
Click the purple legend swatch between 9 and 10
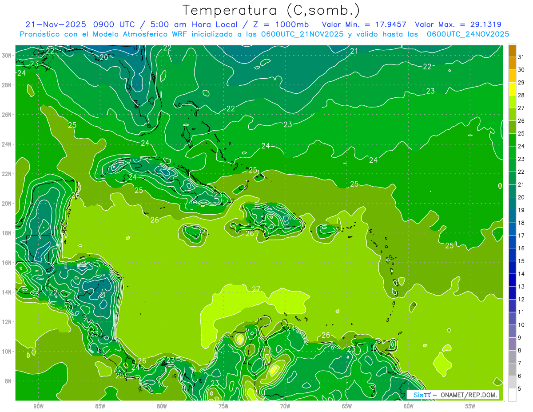[x=512, y=332]
